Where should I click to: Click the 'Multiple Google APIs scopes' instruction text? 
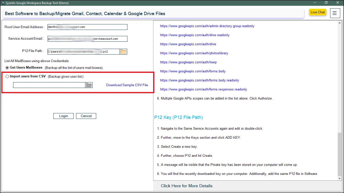pos(215,99)
